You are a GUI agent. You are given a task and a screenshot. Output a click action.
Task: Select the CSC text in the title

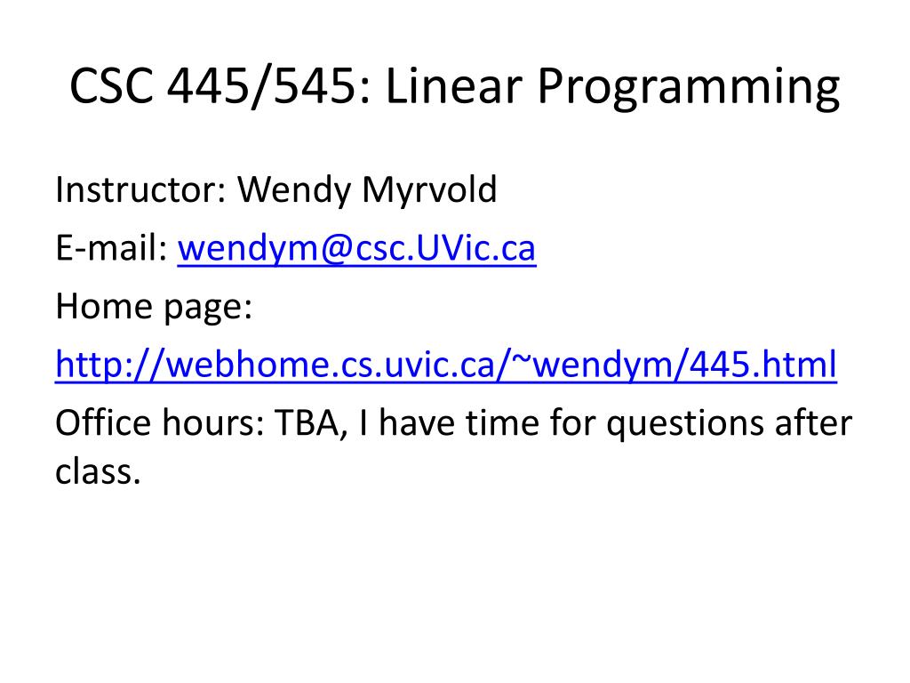(111, 86)
